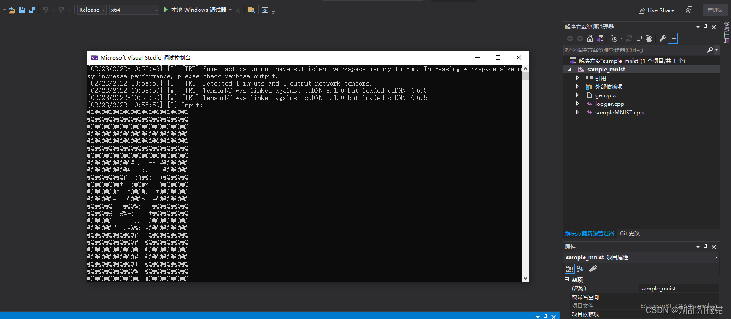
Task: Toggle auto-hide pin on Solution Explorer panel
Action: coord(706,27)
